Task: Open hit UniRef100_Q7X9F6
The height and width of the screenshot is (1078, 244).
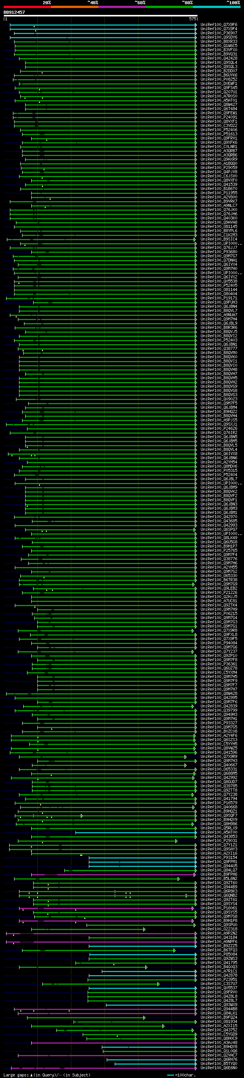Action: 219,25
